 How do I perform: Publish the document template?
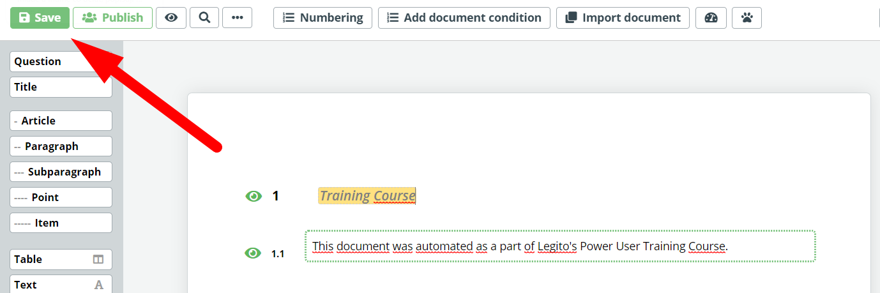tap(112, 18)
